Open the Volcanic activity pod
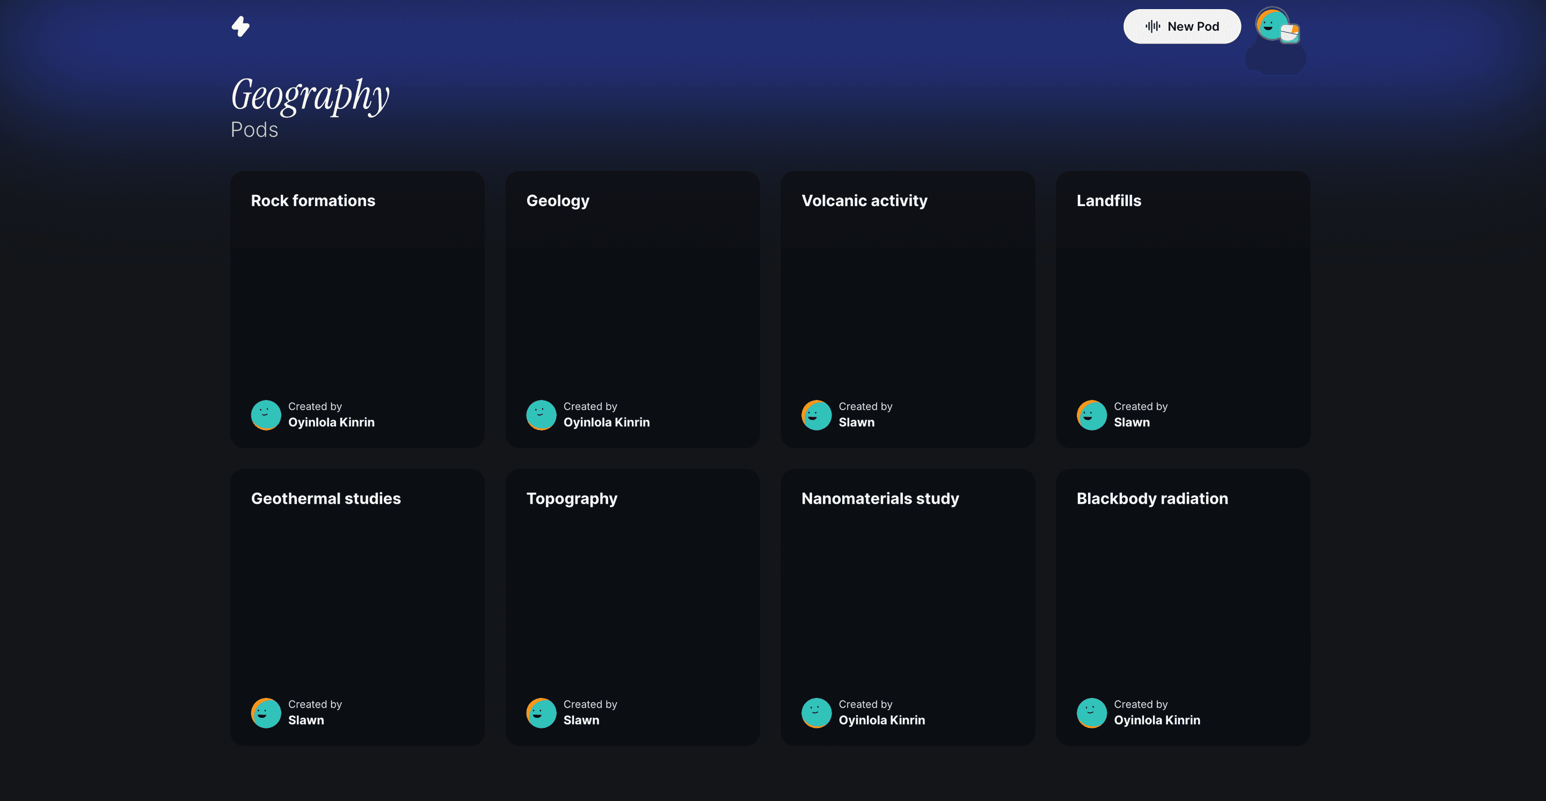 coord(907,309)
